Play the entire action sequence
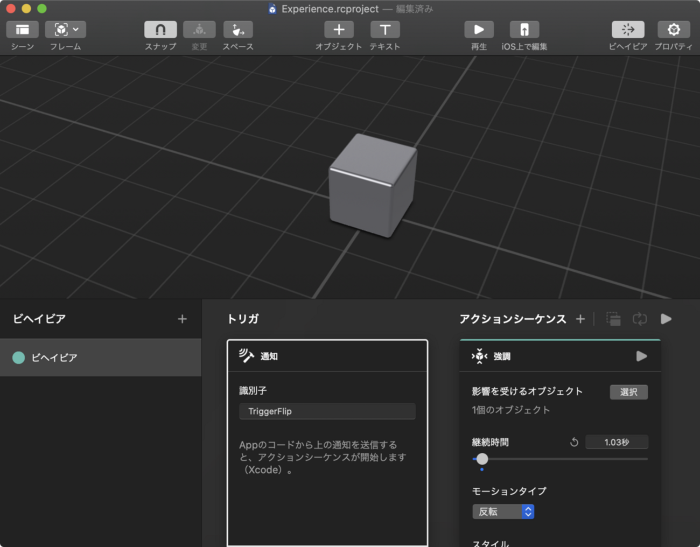The image size is (700, 547). pyautogui.click(x=666, y=319)
